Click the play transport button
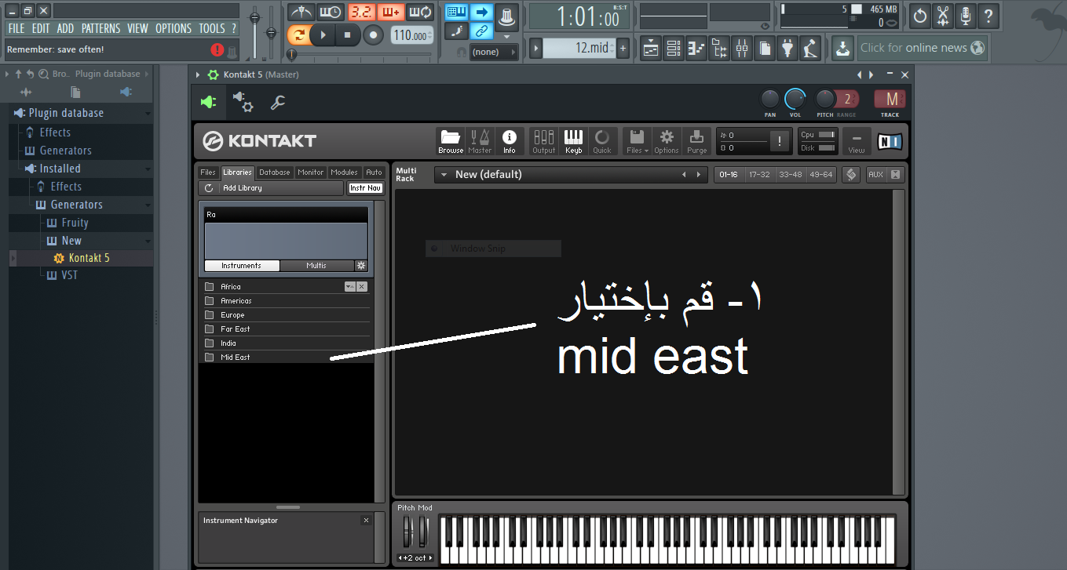 point(323,34)
